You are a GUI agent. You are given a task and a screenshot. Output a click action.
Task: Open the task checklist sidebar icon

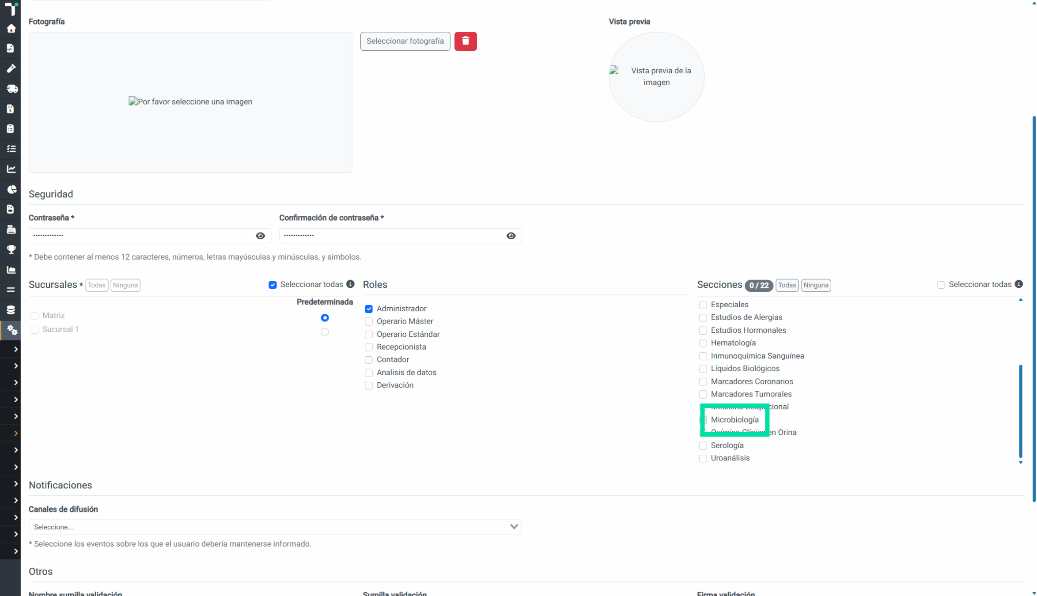pyautogui.click(x=11, y=149)
